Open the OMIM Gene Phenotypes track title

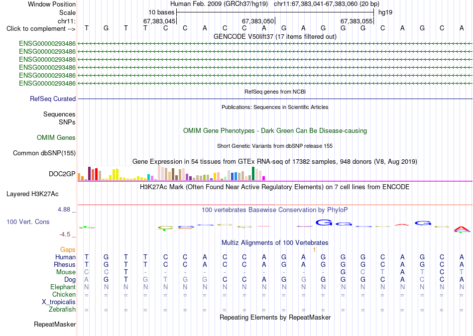[x=275, y=130]
